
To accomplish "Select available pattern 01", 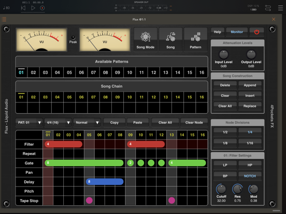I will [x=21, y=72].
